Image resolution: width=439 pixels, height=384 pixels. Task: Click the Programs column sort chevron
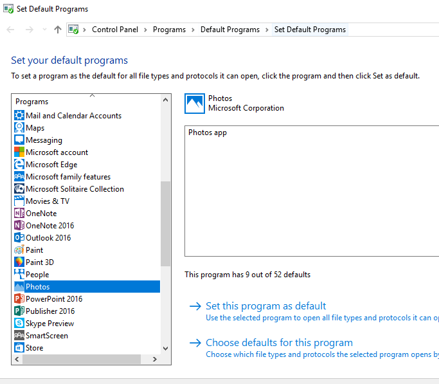[92, 95]
